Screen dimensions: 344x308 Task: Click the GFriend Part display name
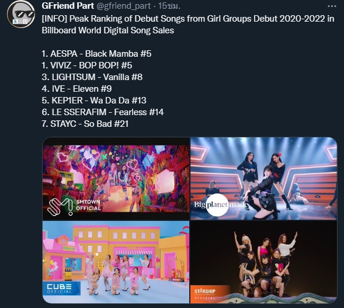(x=68, y=6)
